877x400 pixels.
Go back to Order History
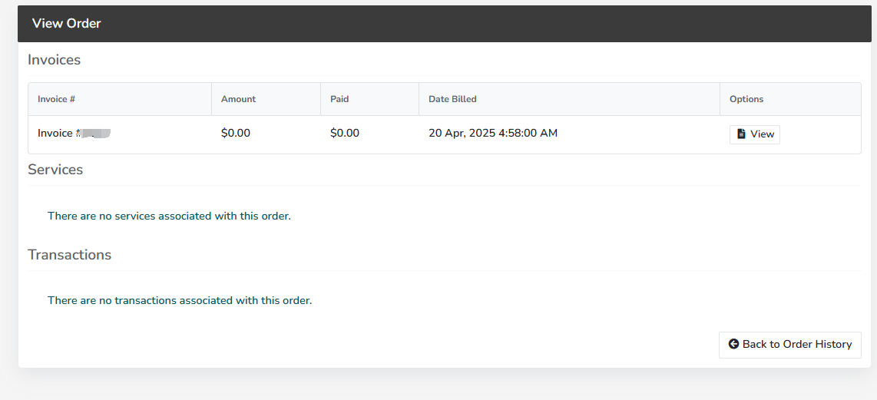click(x=789, y=345)
